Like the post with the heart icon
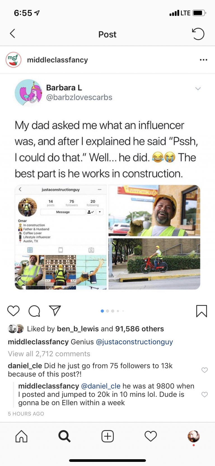Image resolution: width=215 pixels, height=466 pixels. tap(13, 311)
